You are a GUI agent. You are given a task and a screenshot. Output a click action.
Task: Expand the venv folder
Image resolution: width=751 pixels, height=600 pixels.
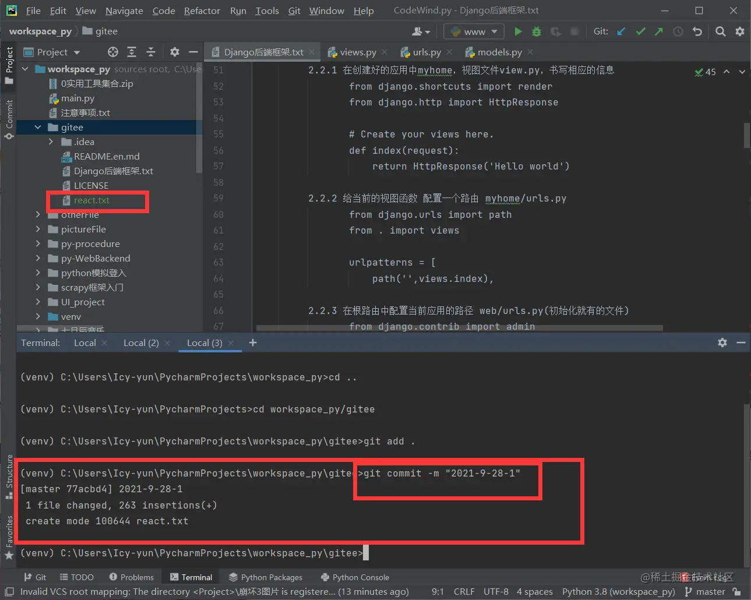point(38,316)
